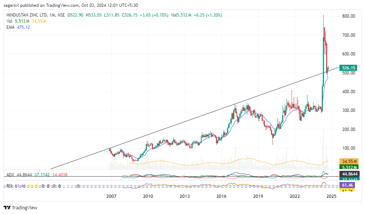Viewport: 365px width, 214px height.
Task: Click the 2019 year label on time axis
Action: coord(258,196)
